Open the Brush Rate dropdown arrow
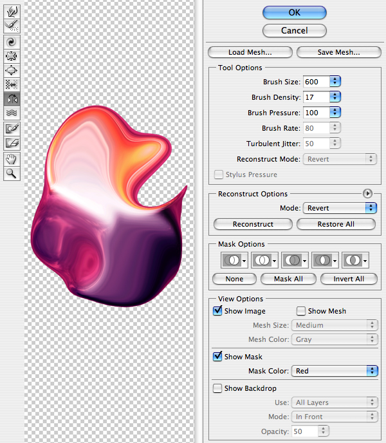Image resolution: width=386 pixels, height=443 pixels. (x=335, y=128)
